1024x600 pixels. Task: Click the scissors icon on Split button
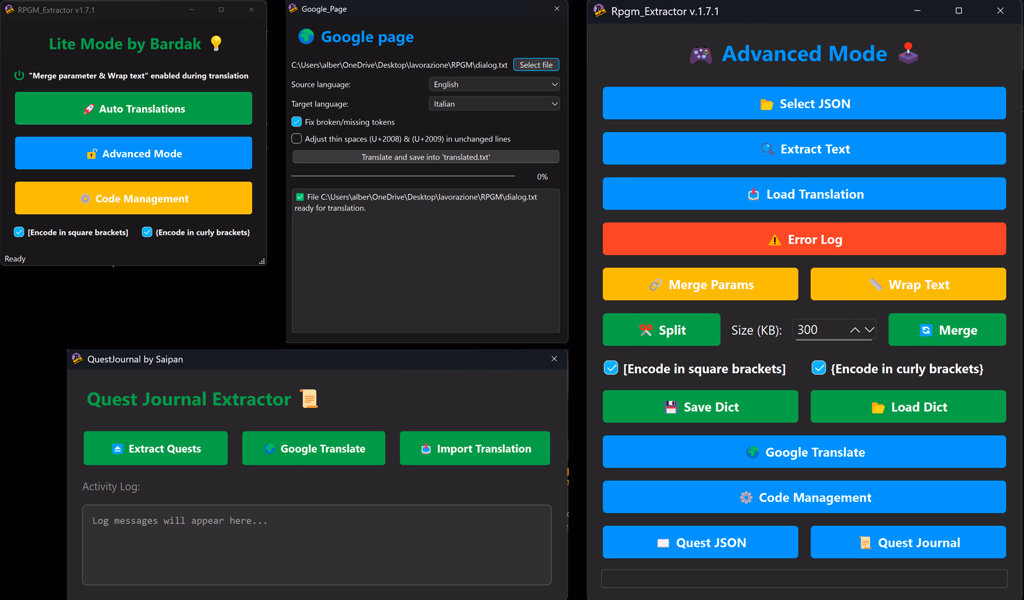point(646,330)
